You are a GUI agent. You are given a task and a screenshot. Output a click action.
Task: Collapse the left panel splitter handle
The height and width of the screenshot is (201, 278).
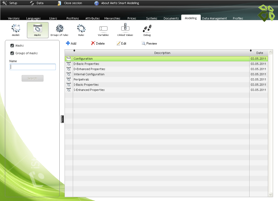click(62, 119)
